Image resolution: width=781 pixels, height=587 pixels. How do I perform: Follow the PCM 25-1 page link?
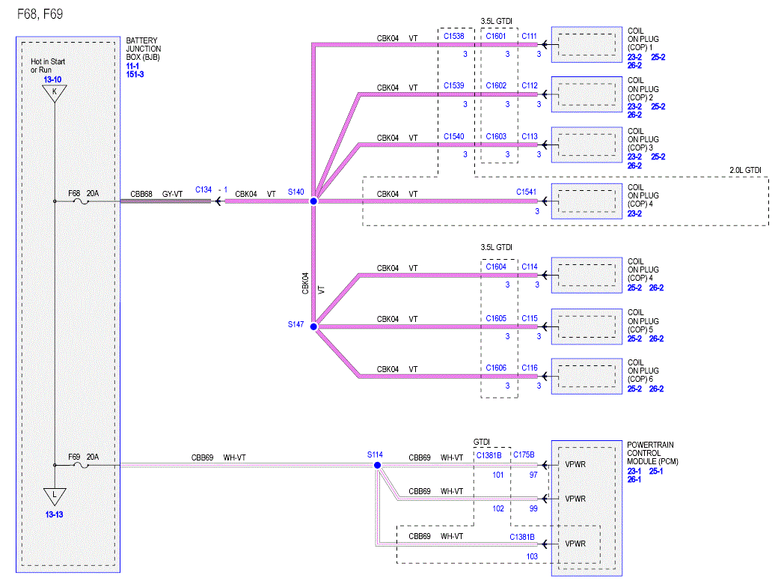click(x=656, y=472)
